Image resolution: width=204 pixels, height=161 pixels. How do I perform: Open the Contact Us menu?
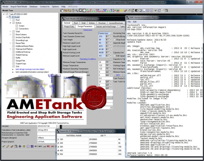(x=45, y=7)
